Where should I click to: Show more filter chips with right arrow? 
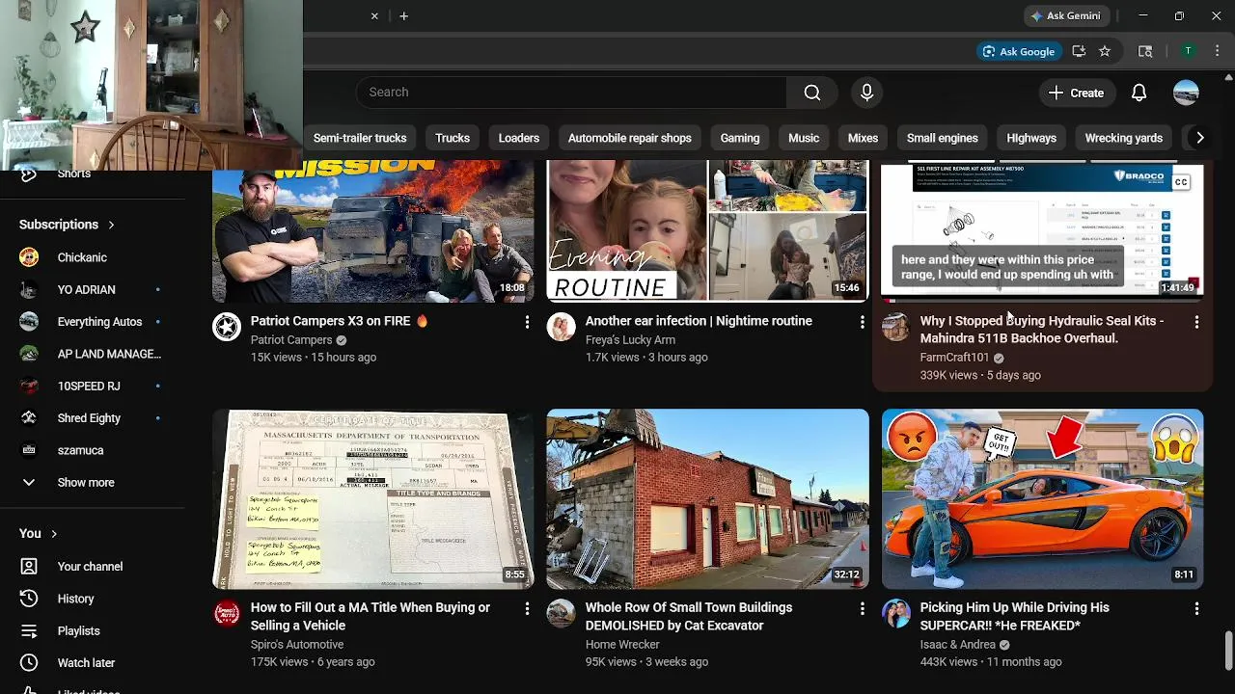pos(1199,138)
